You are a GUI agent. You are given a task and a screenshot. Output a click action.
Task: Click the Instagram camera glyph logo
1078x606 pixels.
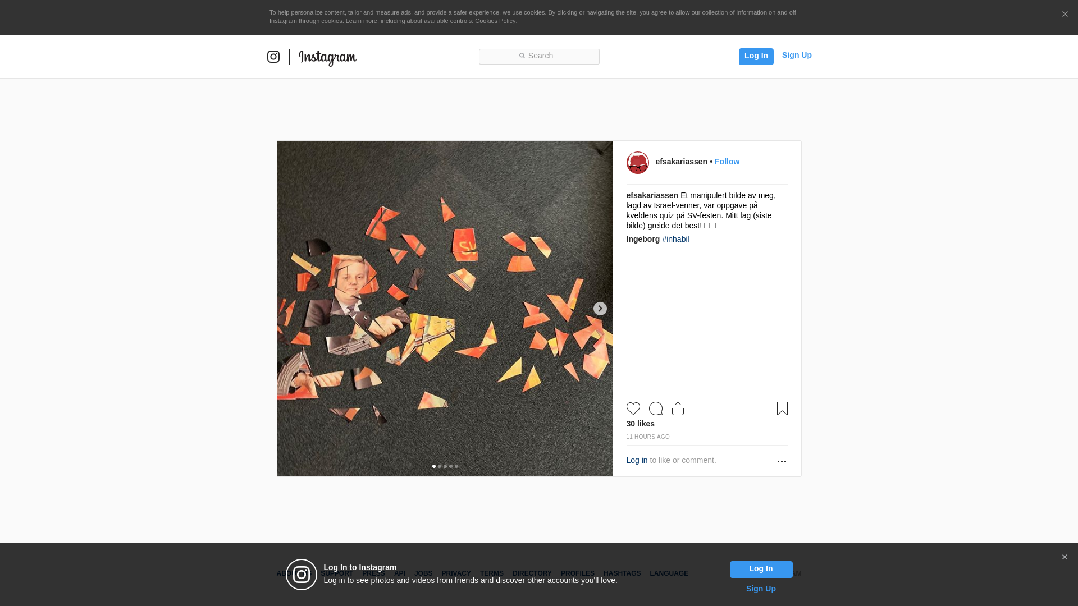pos(273,57)
